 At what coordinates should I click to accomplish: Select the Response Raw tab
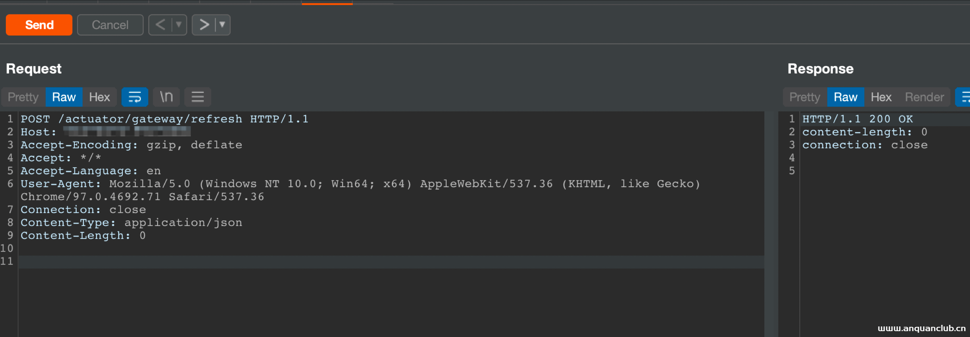tap(845, 97)
